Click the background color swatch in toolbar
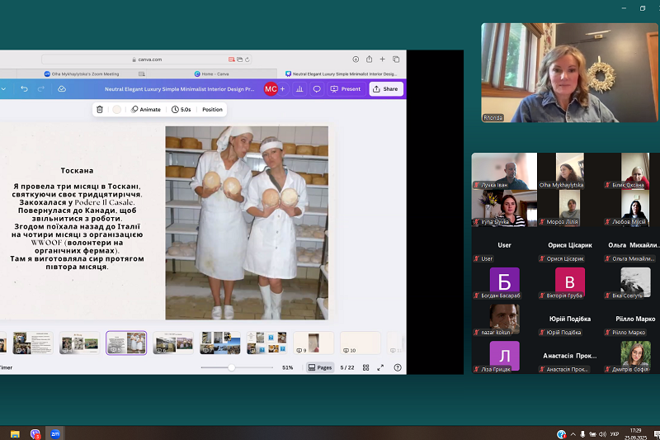Viewport: 660px width, 440px height. click(x=117, y=109)
